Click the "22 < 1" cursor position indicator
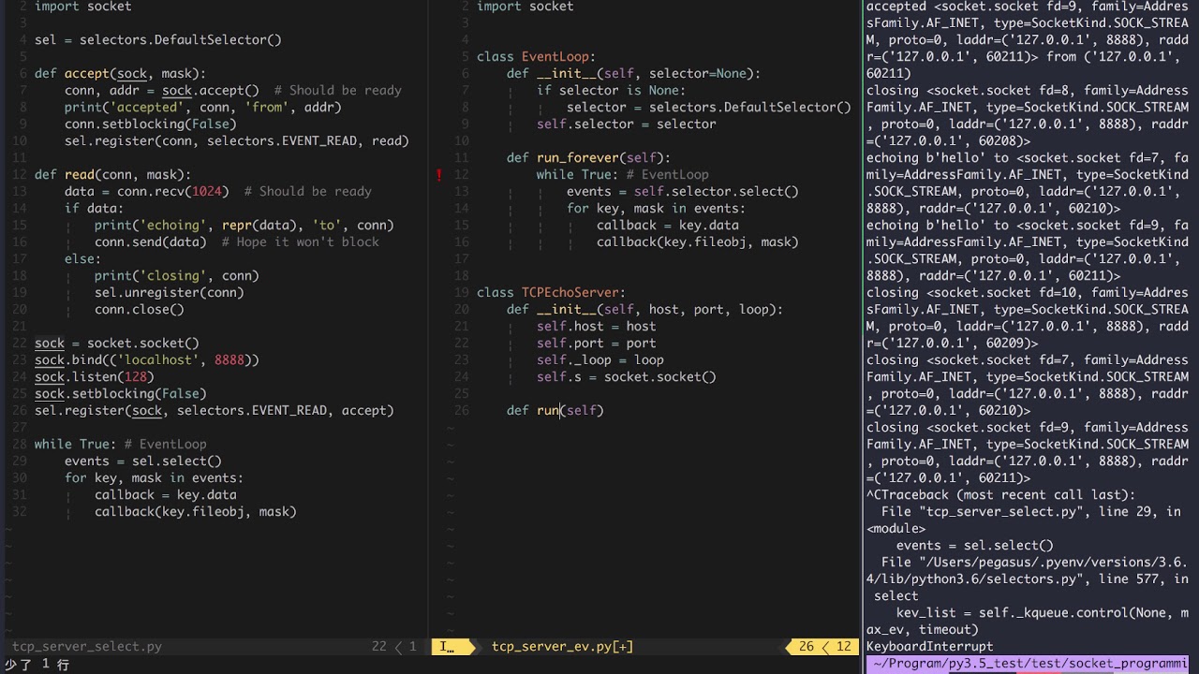The image size is (1199, 674). click(x=394, y=647)
